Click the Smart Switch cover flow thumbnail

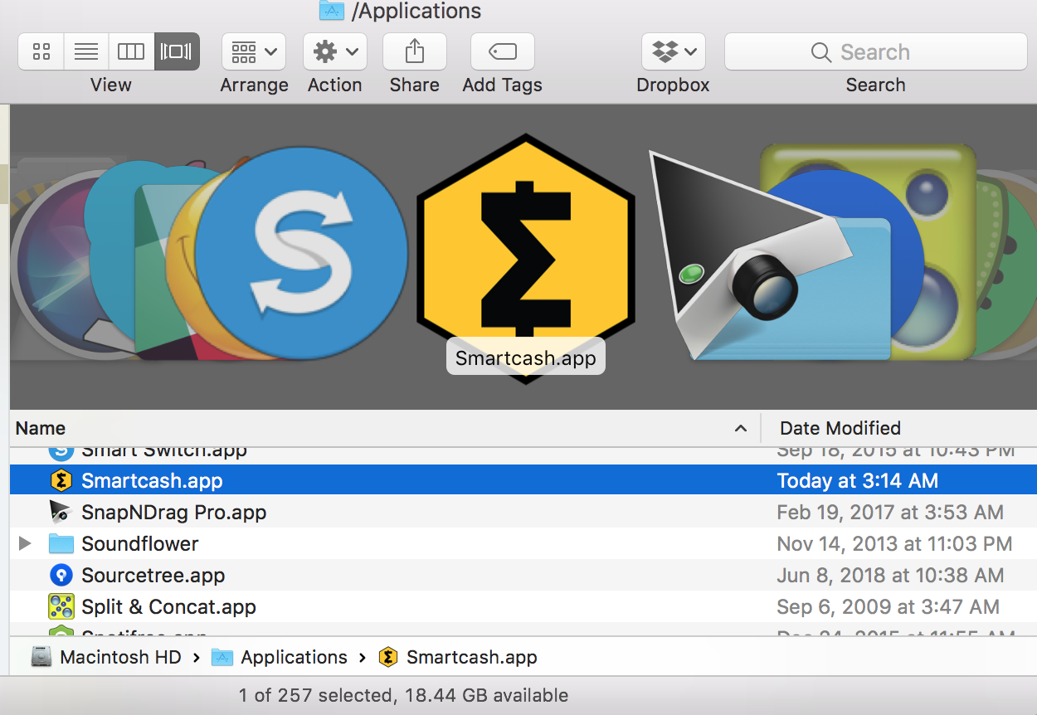[301, 253]
